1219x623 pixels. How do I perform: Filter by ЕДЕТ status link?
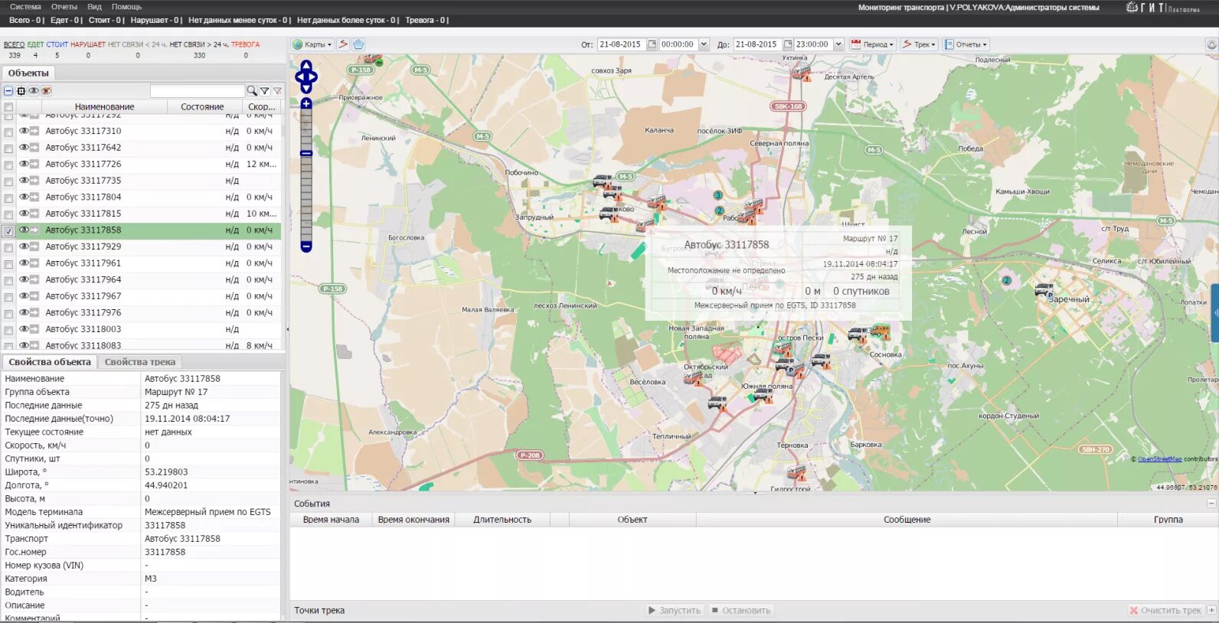(36, 44)
